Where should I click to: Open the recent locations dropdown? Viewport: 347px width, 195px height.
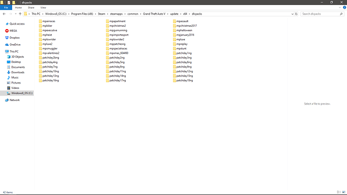pos(16,14)
